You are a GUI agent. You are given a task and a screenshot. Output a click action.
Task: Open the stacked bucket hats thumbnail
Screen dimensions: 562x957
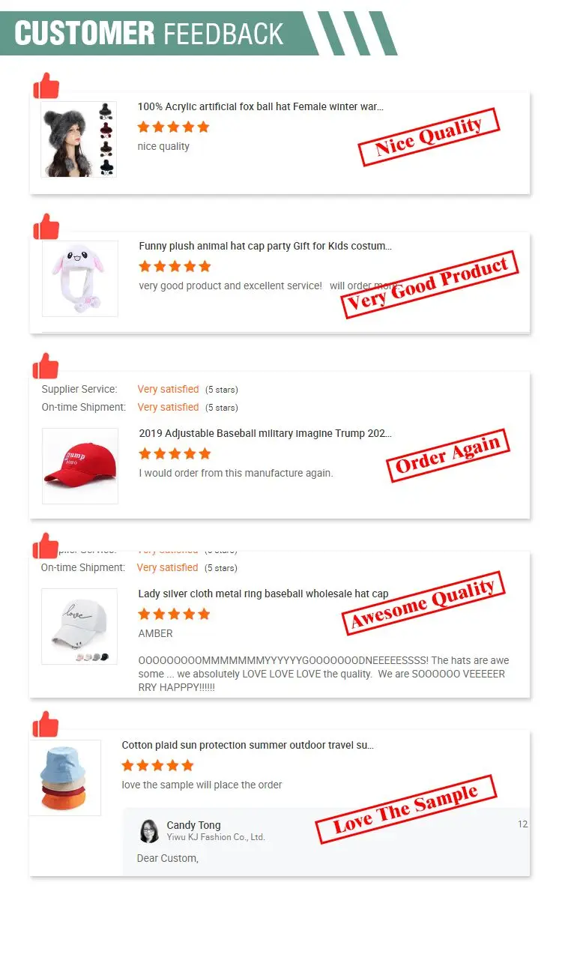(x=65, y=778)
